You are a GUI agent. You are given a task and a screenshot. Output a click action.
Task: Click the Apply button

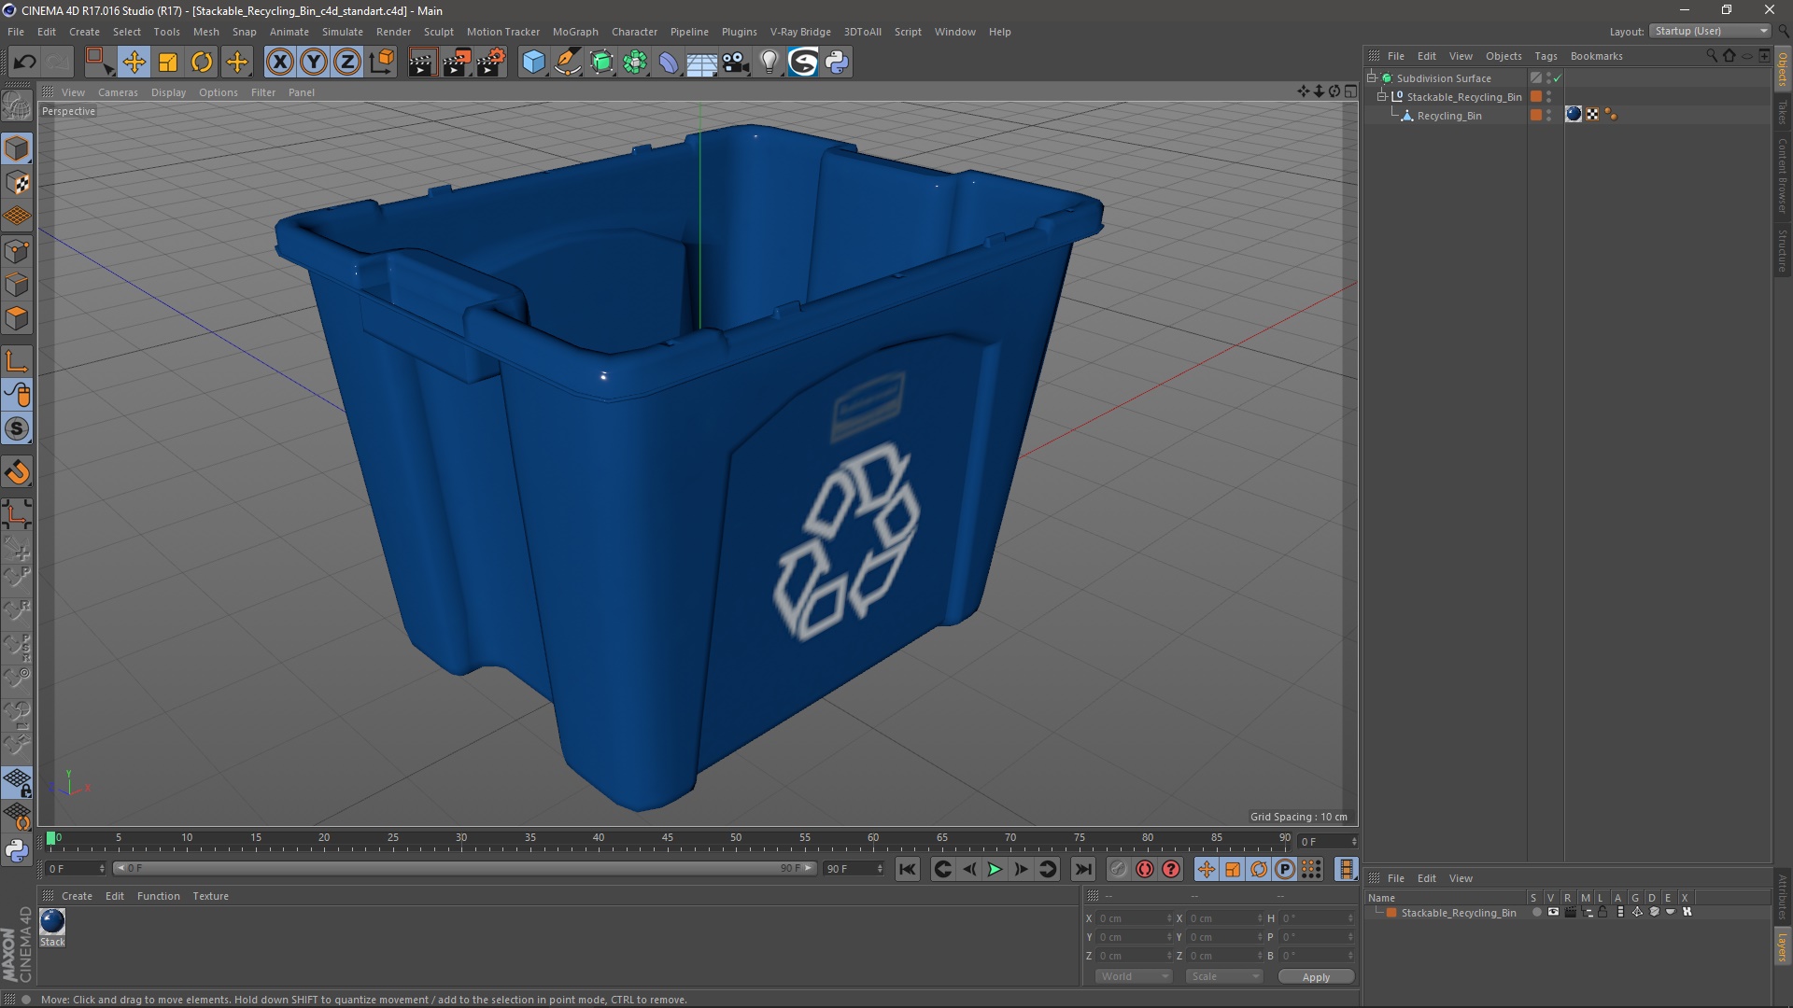tap(1316, 976)
